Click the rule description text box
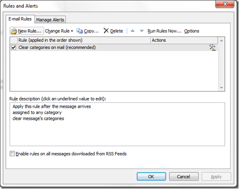Viewport: 239px width, 189px height. coord(117,124)
